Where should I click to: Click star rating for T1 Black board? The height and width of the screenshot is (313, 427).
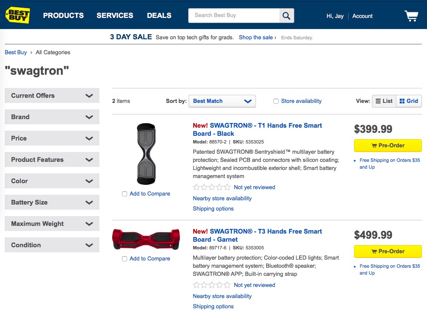(212, 187)
